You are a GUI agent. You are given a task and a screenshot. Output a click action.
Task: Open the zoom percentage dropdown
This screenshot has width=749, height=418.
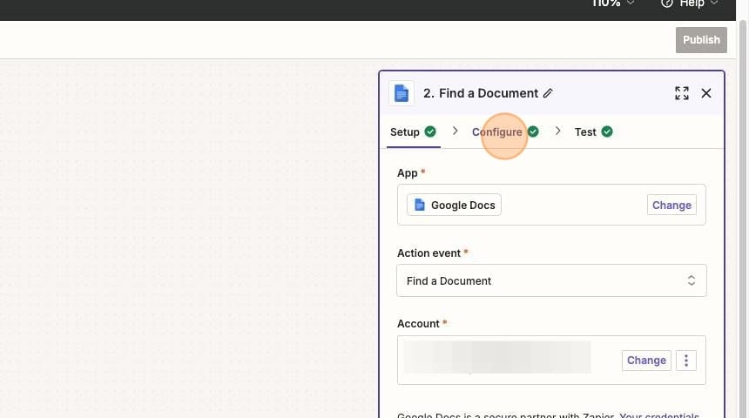tap(613, 3)
